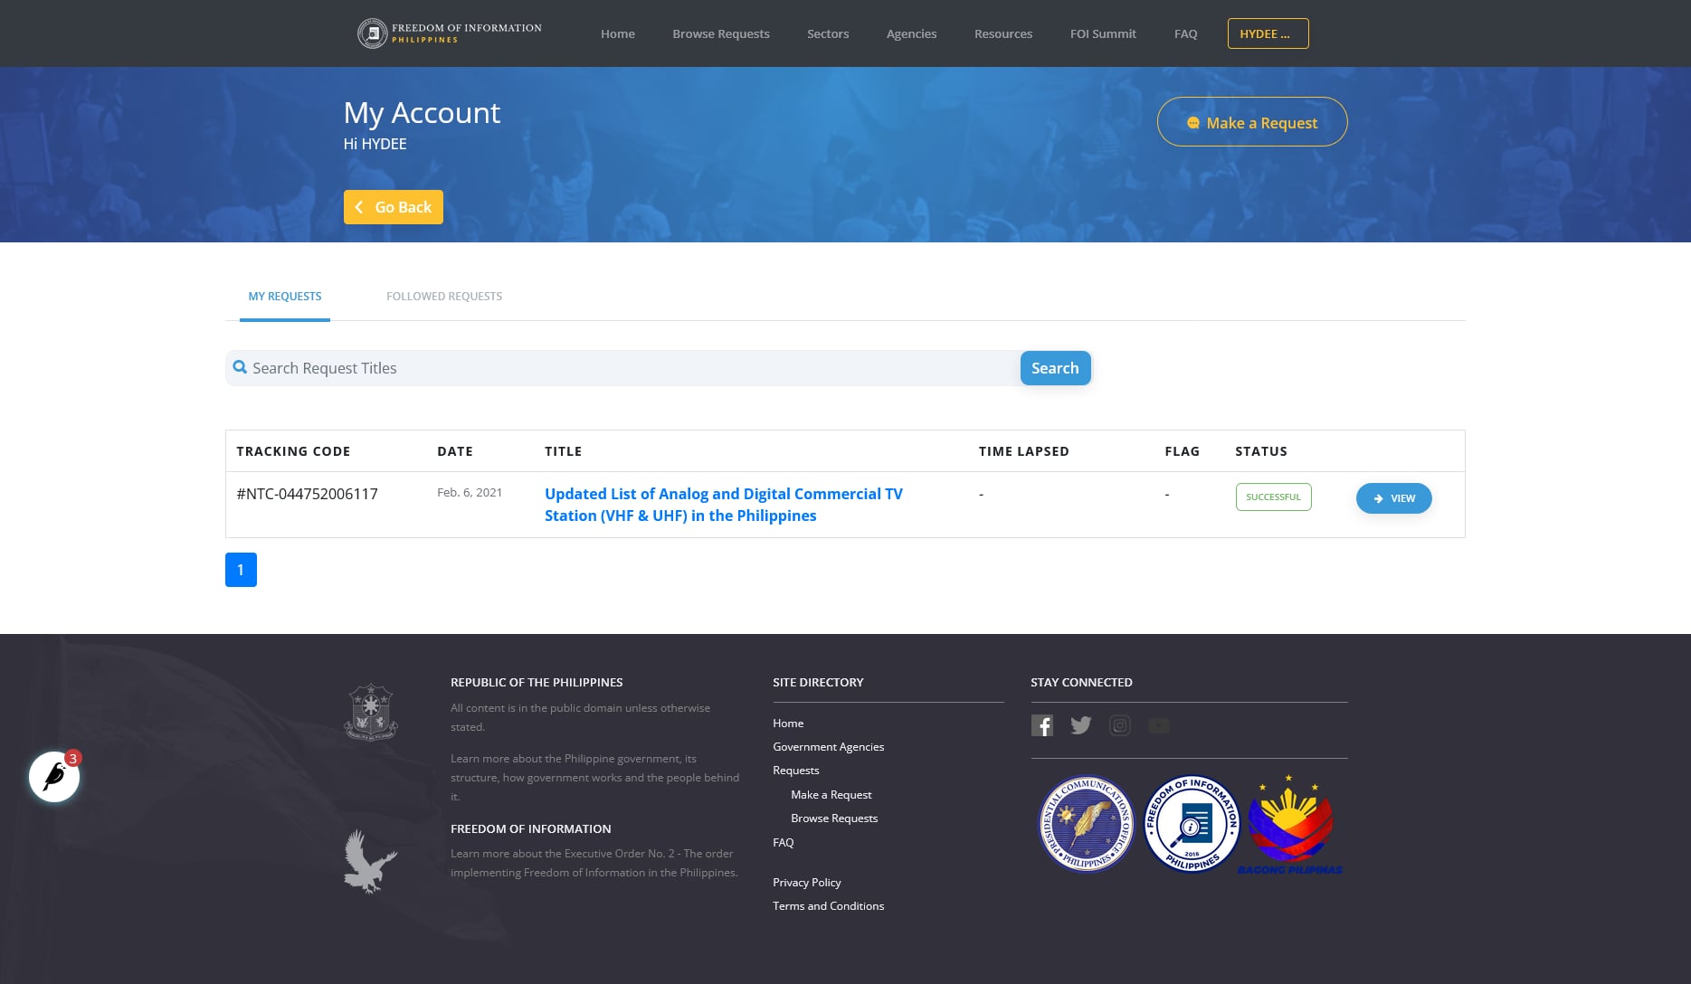Click the Freedom of Information 2016 round seal

point(1192,823)
